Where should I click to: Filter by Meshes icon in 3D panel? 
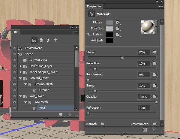click(41, 40)
